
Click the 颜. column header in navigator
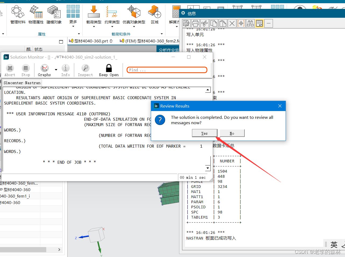point(29,49)
